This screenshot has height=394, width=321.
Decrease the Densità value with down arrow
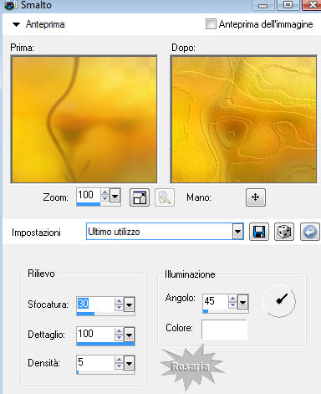click(119, 366)
